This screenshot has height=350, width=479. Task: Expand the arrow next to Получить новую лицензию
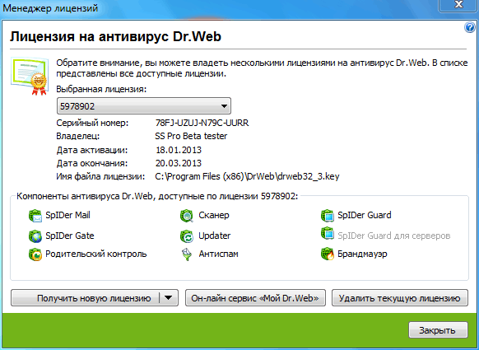click(x=169, y=298)
